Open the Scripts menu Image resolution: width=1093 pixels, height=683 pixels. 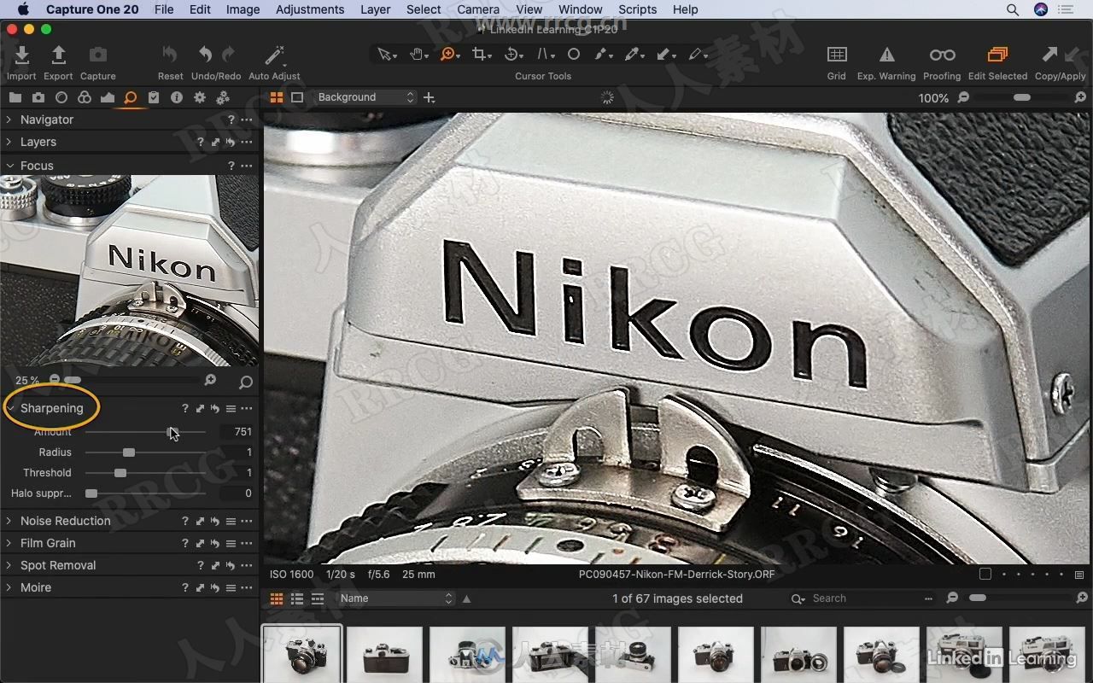(637, 9)
